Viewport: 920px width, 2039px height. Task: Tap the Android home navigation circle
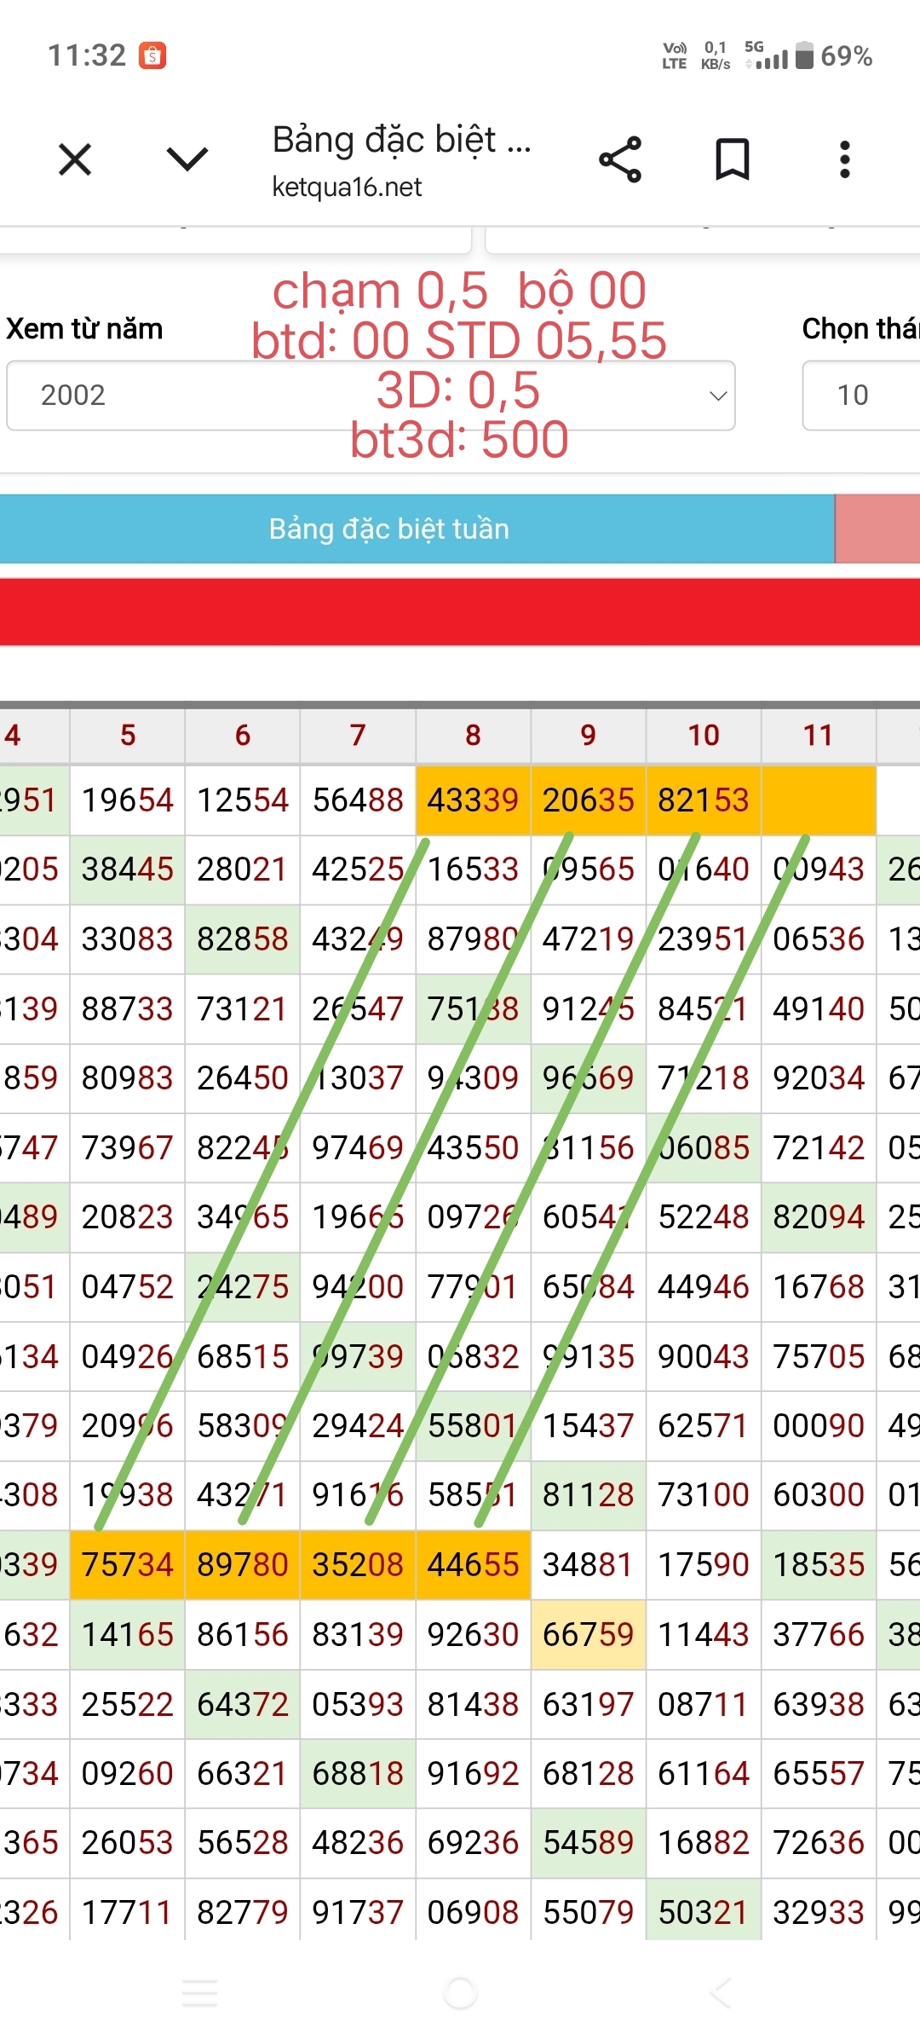[x=460, y=1993]
